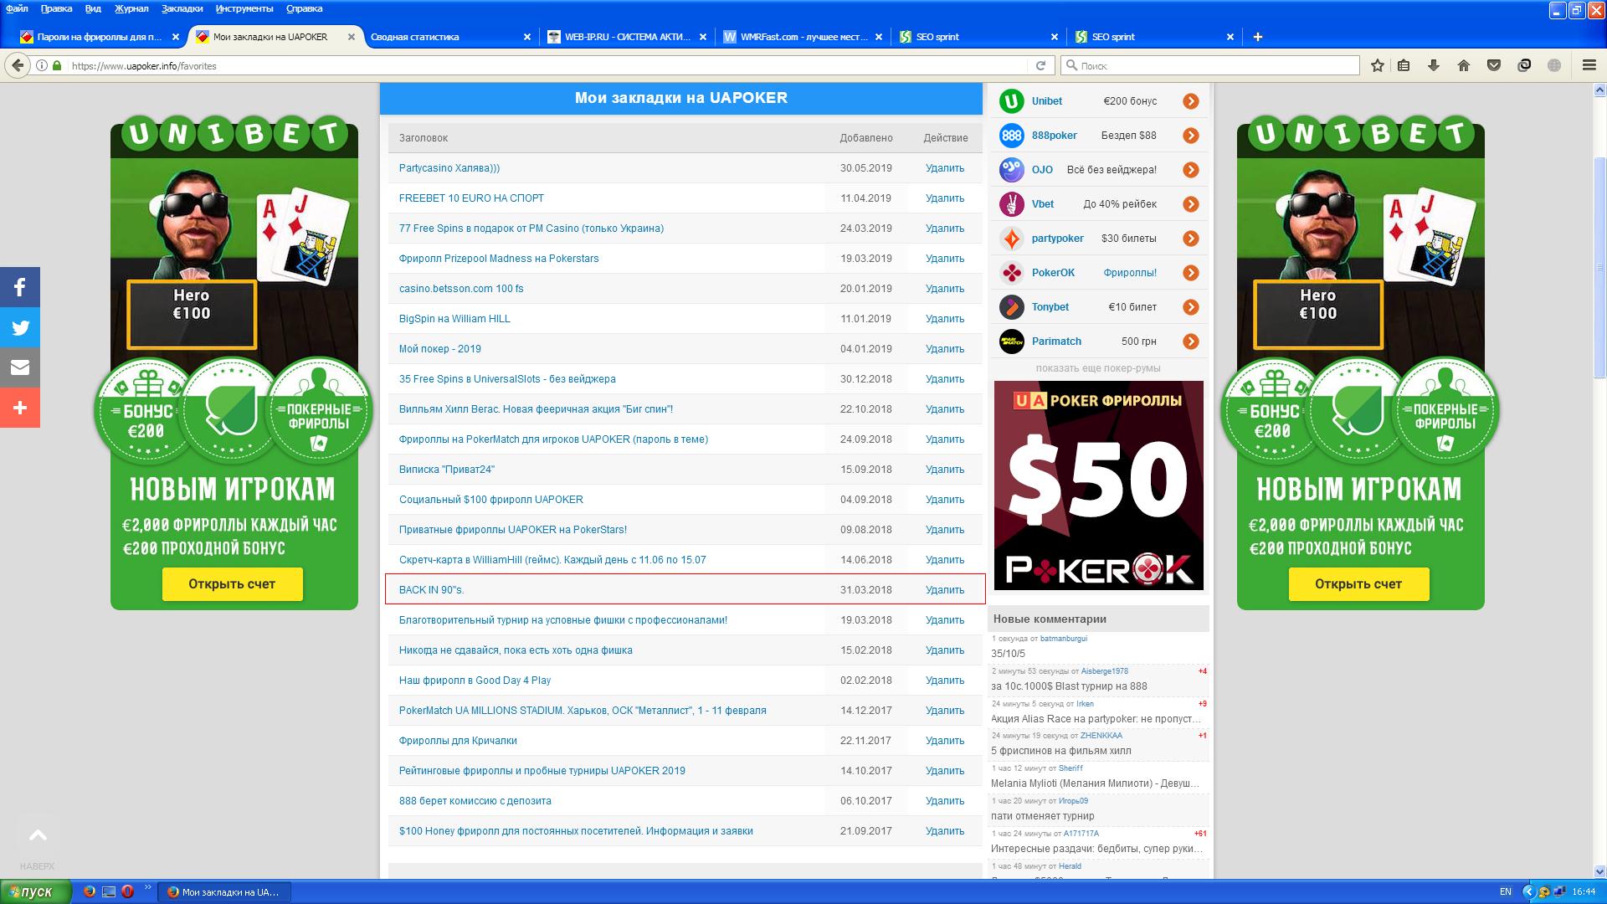Image resolution: width=1607 pixels, height=904 pixels.
Task: Click orange arrow next to Tonybet
Action: pyautogui.click(x=1190, y=307)
